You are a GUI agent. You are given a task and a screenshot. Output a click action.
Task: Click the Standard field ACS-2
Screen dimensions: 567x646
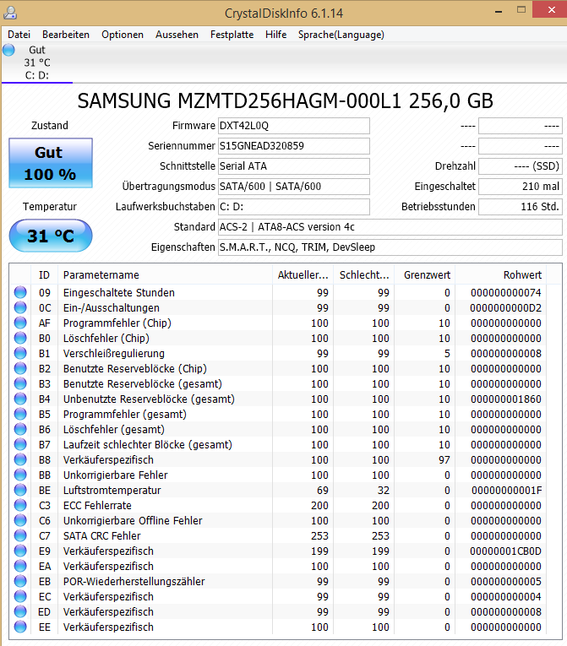pyautogui.click(x=390, y=227)
